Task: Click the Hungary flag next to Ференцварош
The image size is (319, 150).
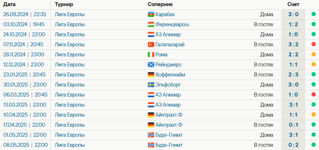Action: pyautogui.click(x=151, y=24)
